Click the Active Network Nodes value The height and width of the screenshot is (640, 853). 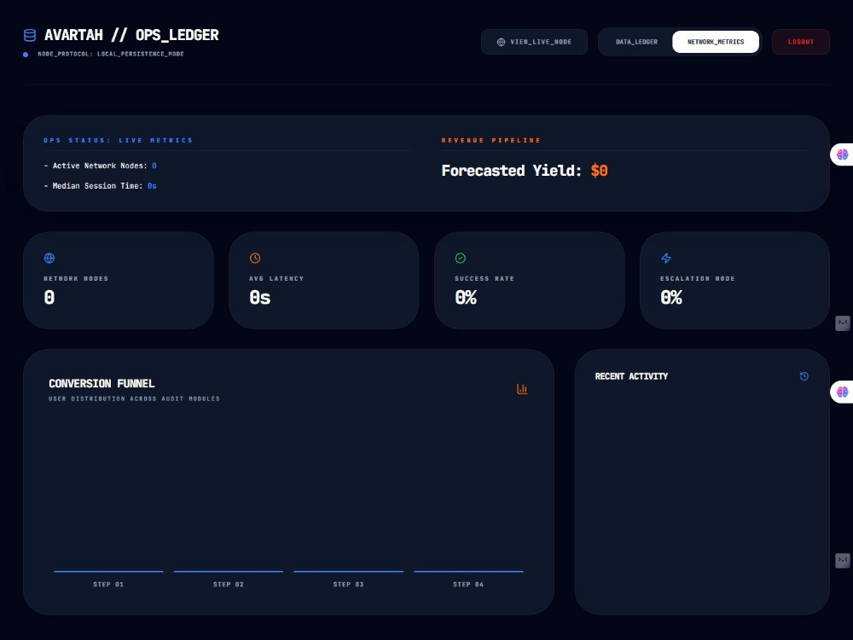(154, 166)
